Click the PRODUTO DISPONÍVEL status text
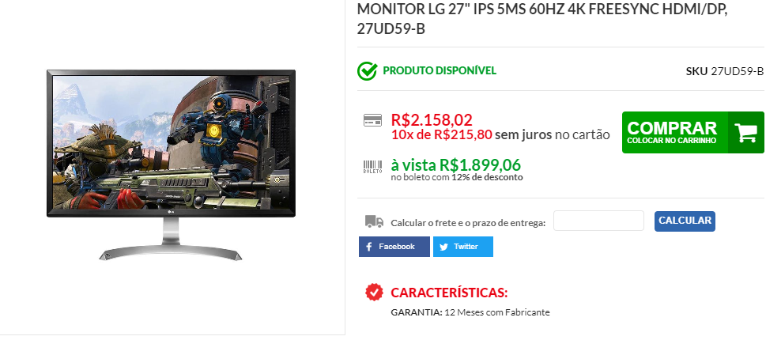 [440, 71]
